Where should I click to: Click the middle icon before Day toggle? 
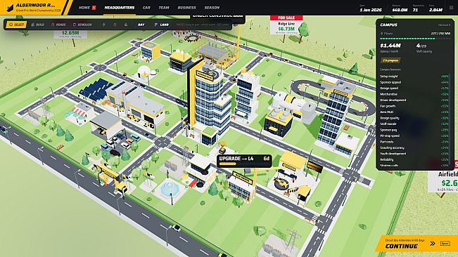(115, 25)
